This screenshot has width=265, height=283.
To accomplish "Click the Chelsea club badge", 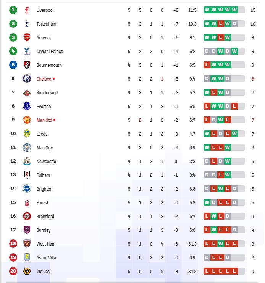I will click(x=27, y=79).
